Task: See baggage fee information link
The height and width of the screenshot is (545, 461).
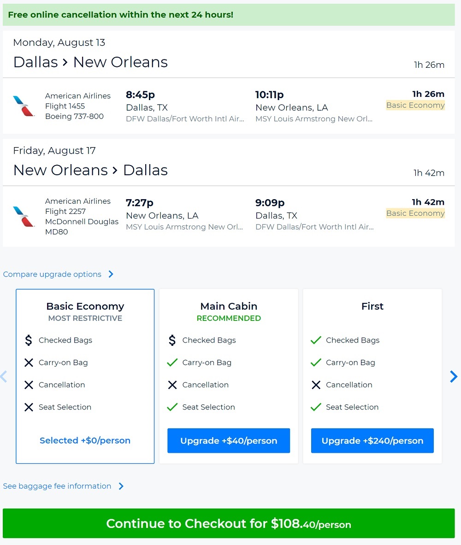Action: [57, 486]
